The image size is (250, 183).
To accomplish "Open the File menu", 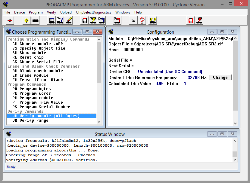I will pyautogui.click(x=7, y=12).
